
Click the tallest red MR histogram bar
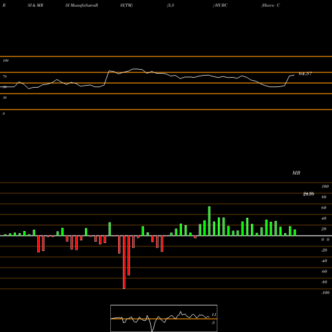124,262
